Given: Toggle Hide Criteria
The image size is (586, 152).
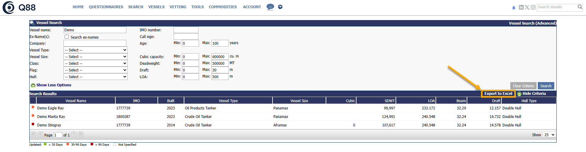Looking at the screenshot, I should click(x=534, y=94).
